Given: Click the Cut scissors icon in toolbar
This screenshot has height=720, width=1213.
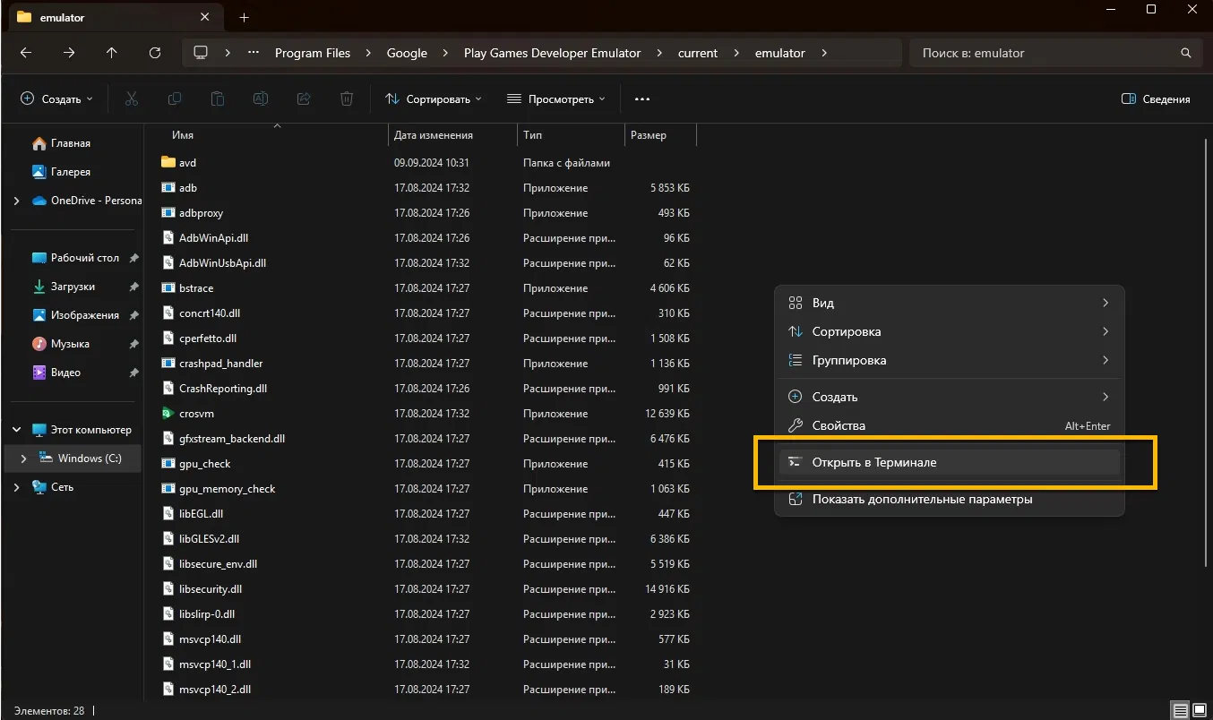Looking at the screenshot, I should (132, 99).
